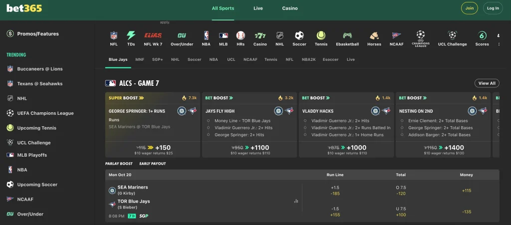Select the MNF filter tab
The height and width of the screenshot is (225, 511).
(x=140, y=59)
